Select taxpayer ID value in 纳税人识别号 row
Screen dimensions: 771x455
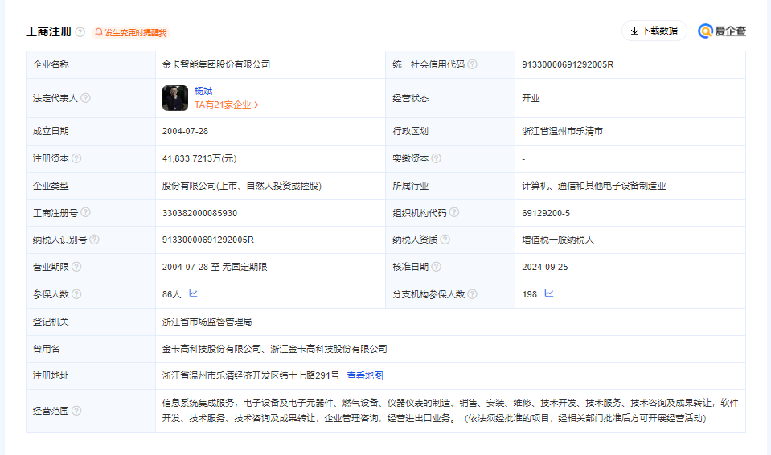tap(208, 240)
